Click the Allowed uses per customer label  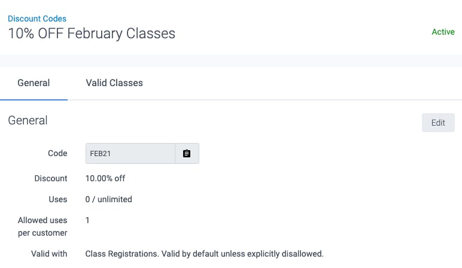pyautogui.click(x=42, y=227)
